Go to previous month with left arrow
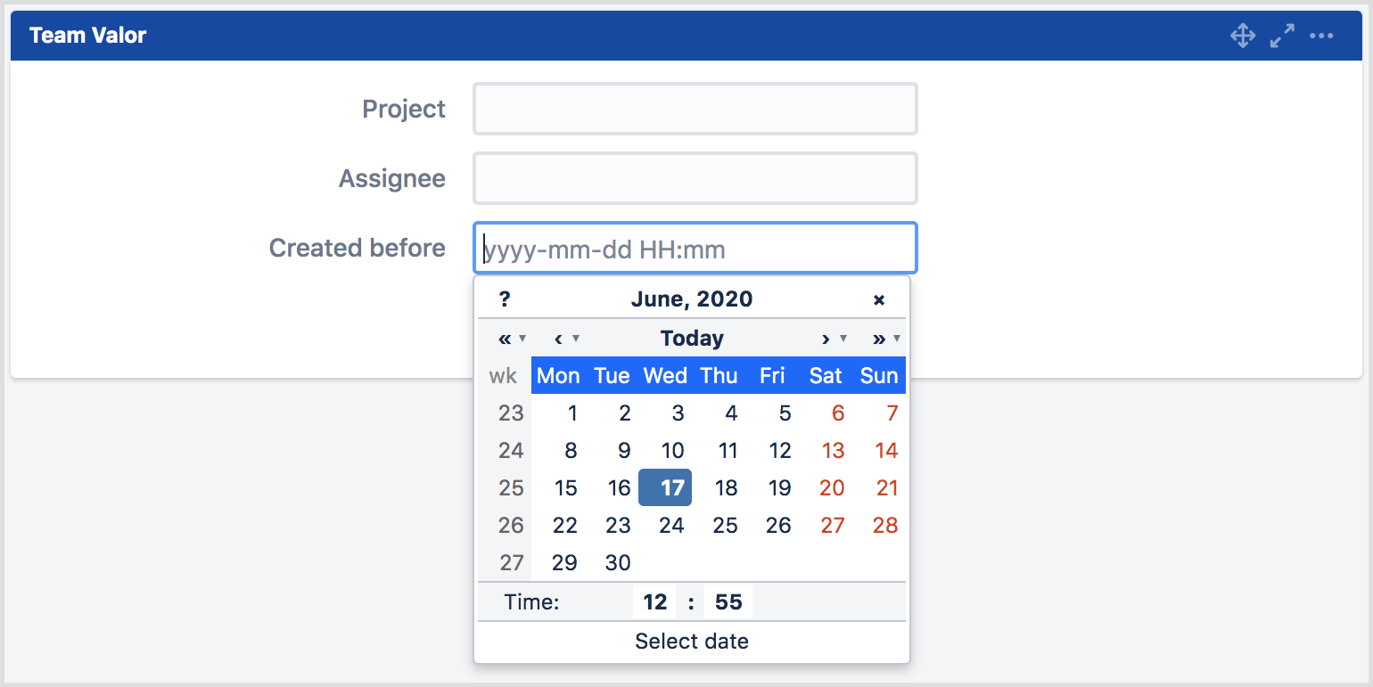Viewport: 1373px width, 687px height. click(561, 339)
